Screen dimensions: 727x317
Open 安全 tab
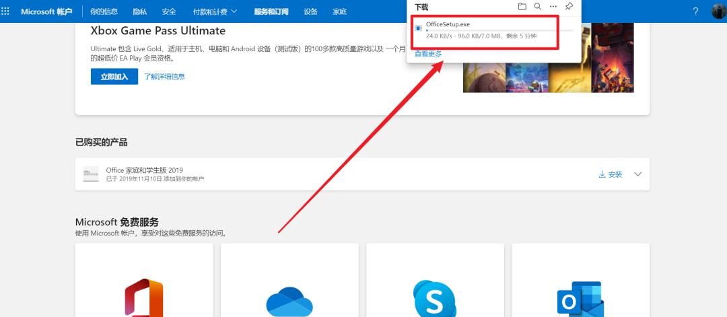coord(169,11)
